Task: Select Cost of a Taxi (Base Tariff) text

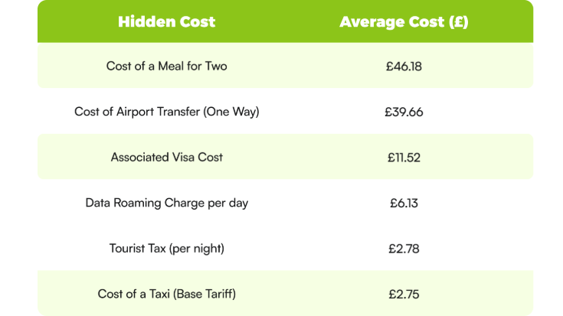Action: point(167,294)
